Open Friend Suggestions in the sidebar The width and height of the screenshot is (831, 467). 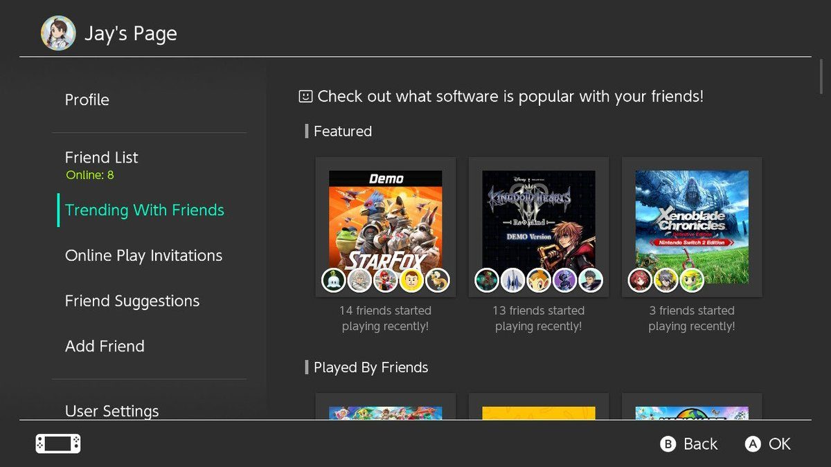(132, 301)
